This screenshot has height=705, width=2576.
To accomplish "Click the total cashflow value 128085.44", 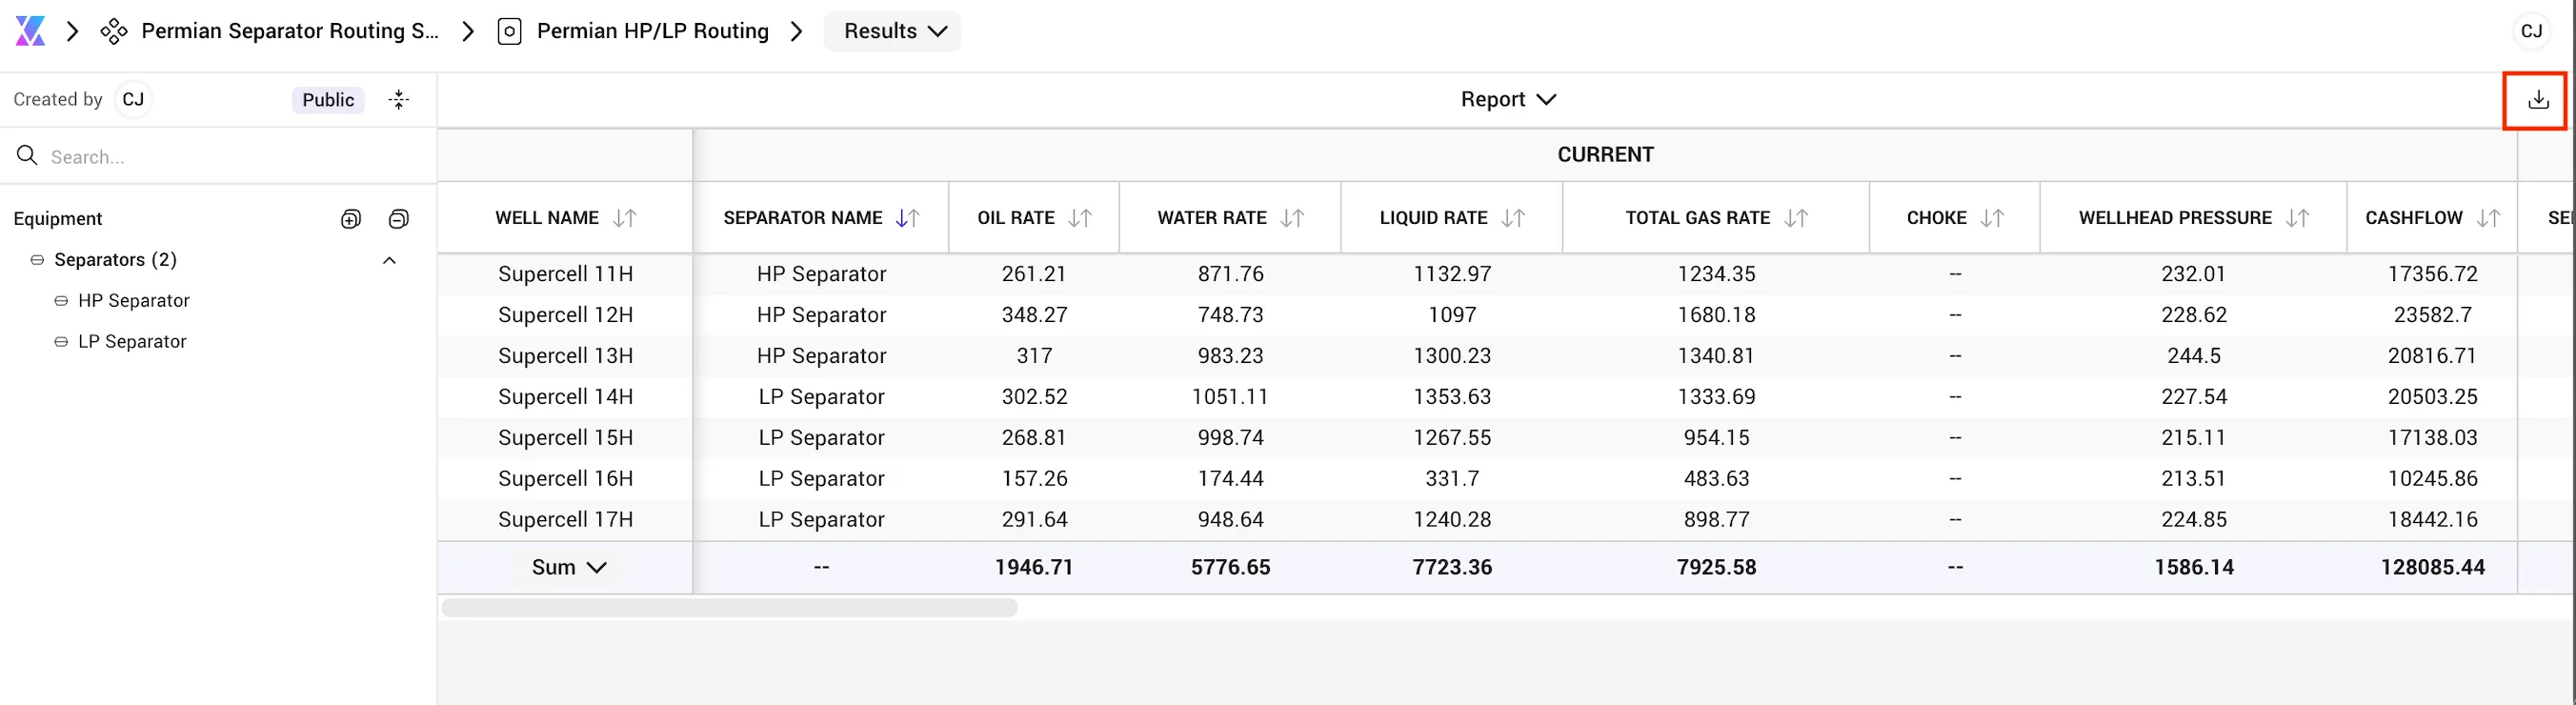I will (x=2432, y=568).
